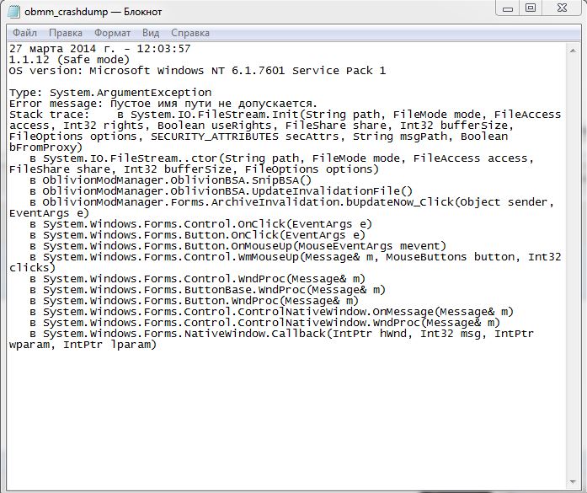Screen dimensions: 587x493
Task: Click the 'Control.WndProc(Message& m)' line
Action: point(197,279)
